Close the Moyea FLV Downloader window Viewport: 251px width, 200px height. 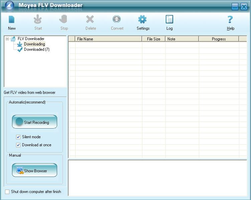tap(244, 7)
